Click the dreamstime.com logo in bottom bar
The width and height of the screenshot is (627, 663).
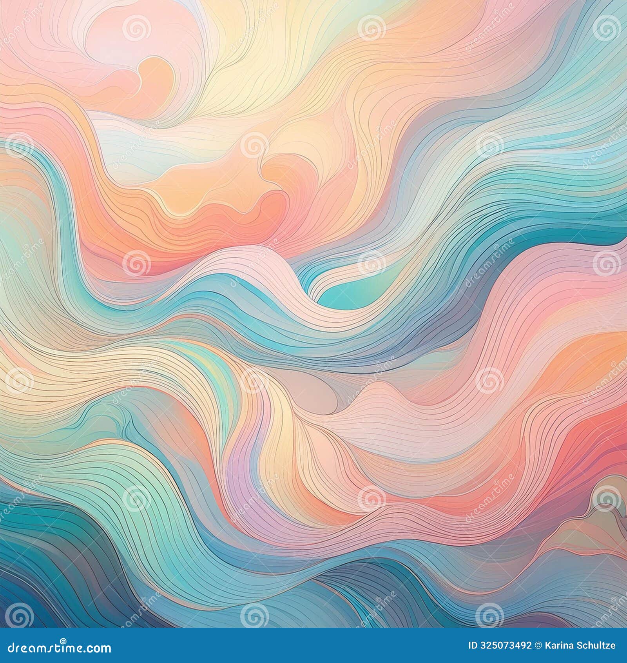pos(60,648)
